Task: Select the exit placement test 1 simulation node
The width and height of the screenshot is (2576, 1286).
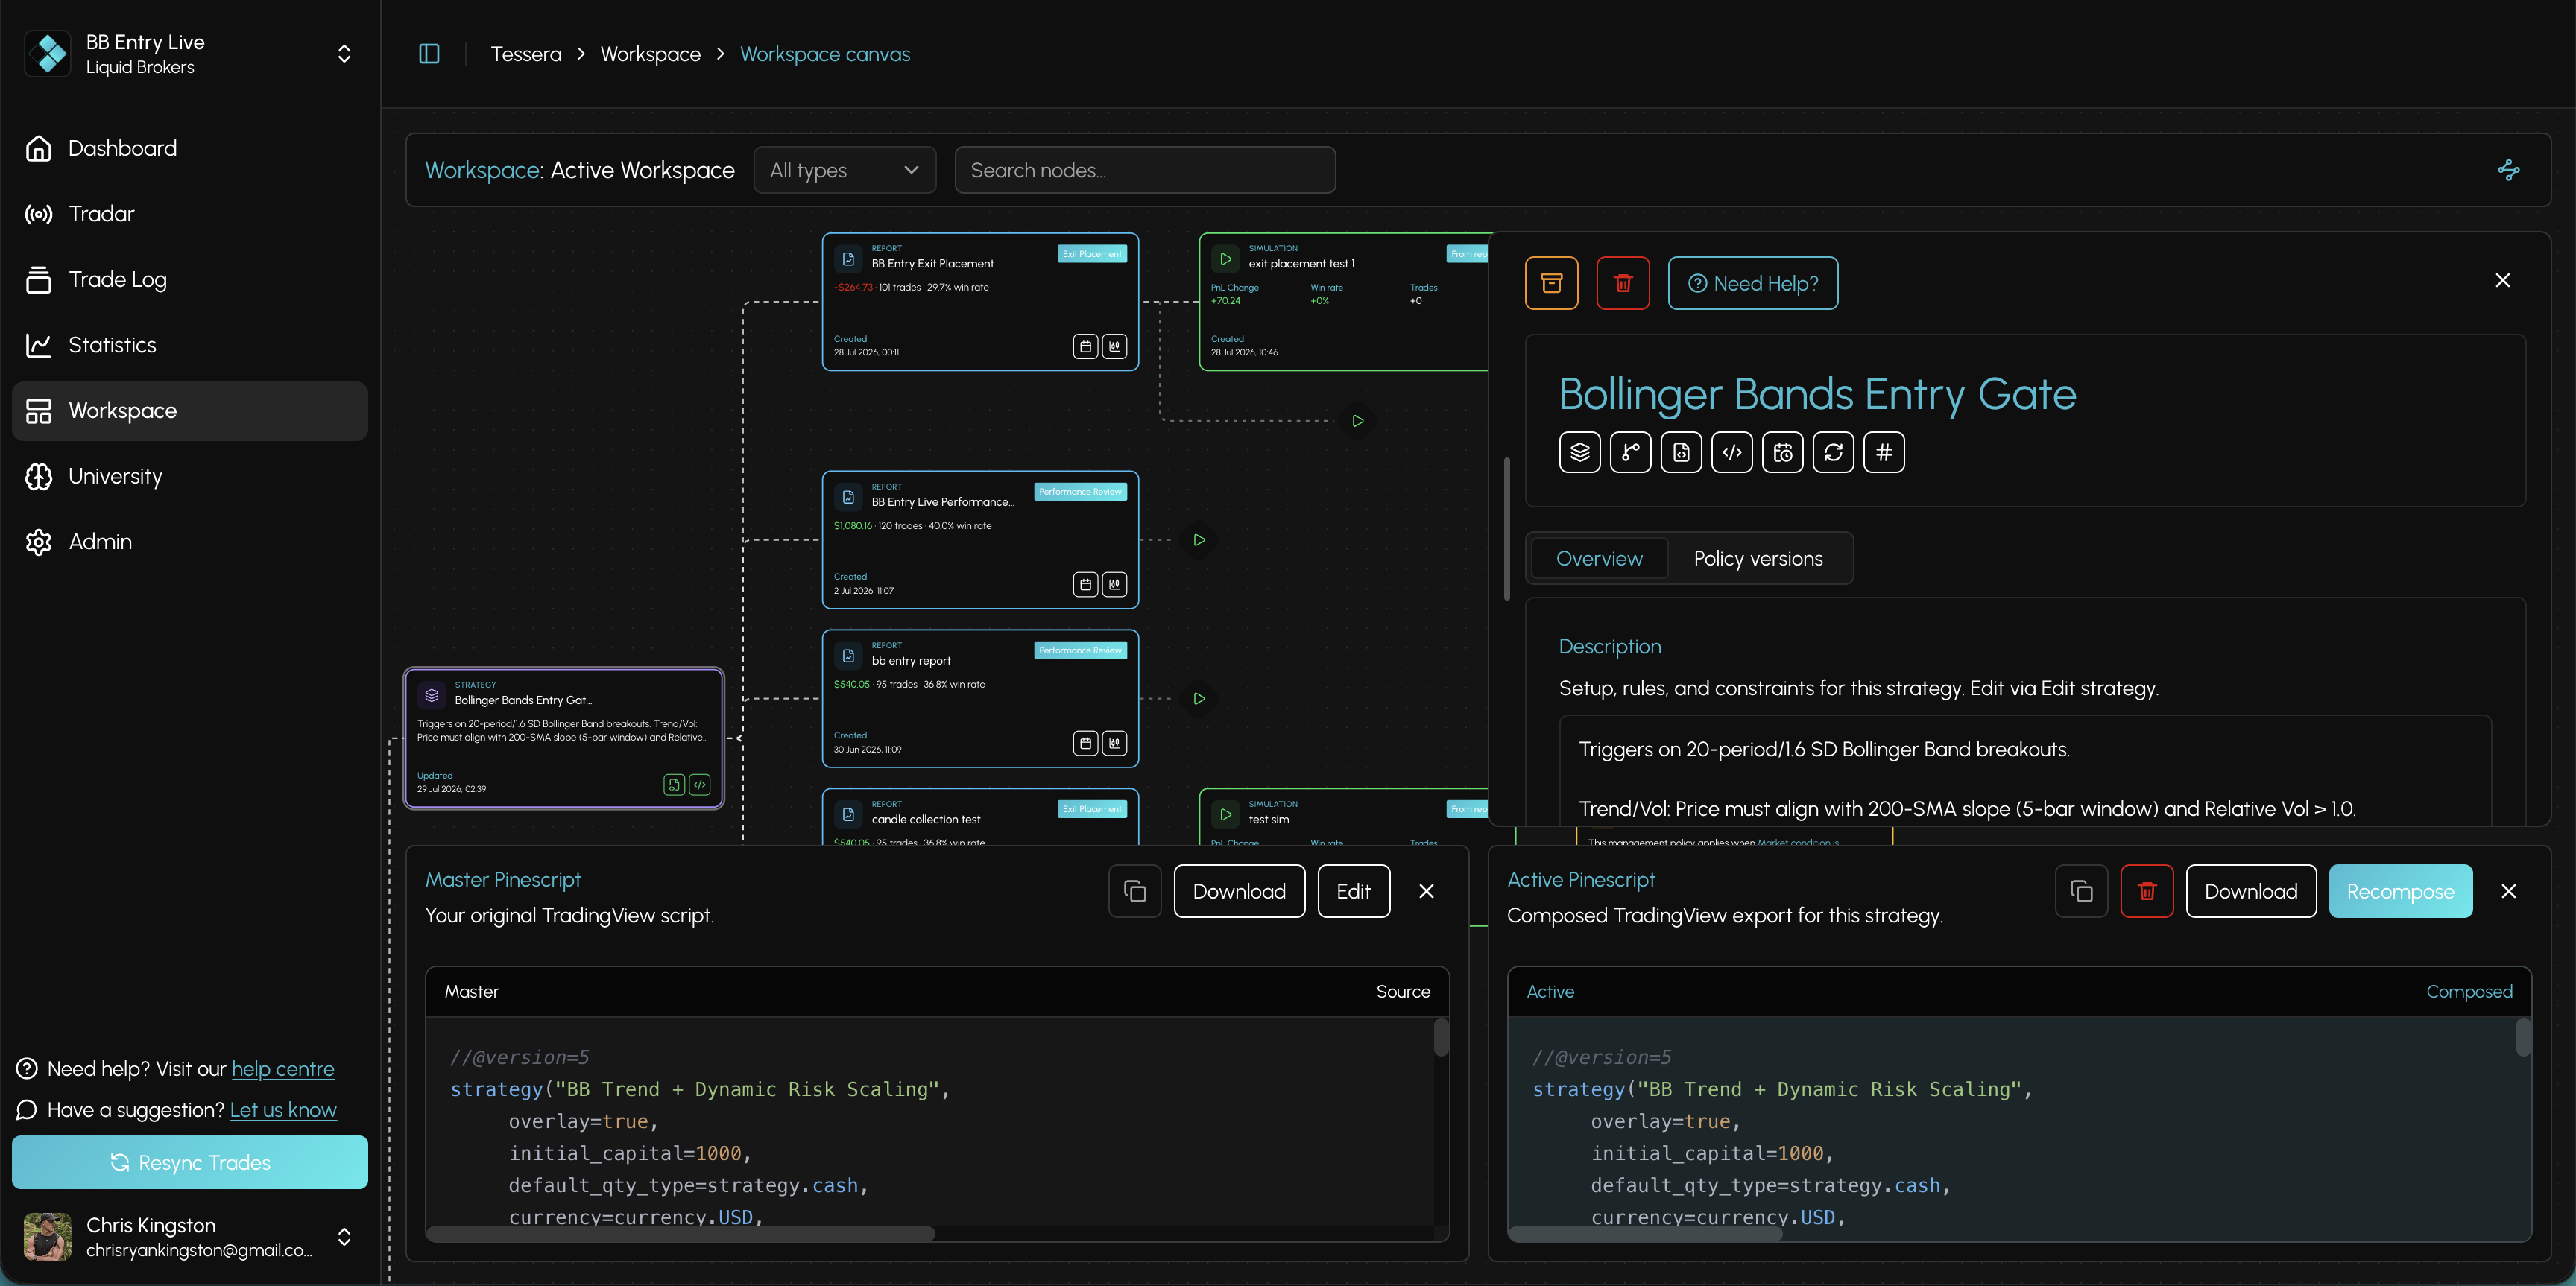Action: (1344, 302)
